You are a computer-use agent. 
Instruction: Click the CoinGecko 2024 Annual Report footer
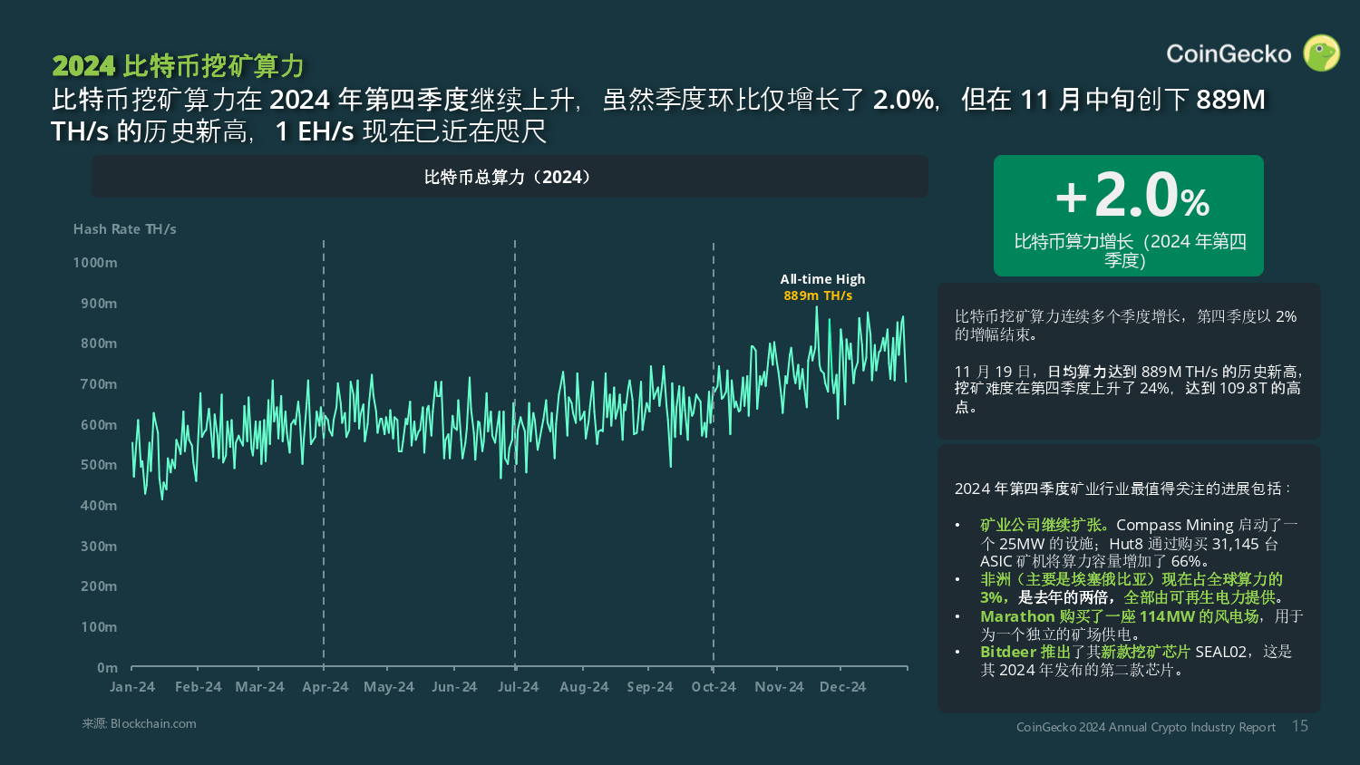[x=1145, y=727]
